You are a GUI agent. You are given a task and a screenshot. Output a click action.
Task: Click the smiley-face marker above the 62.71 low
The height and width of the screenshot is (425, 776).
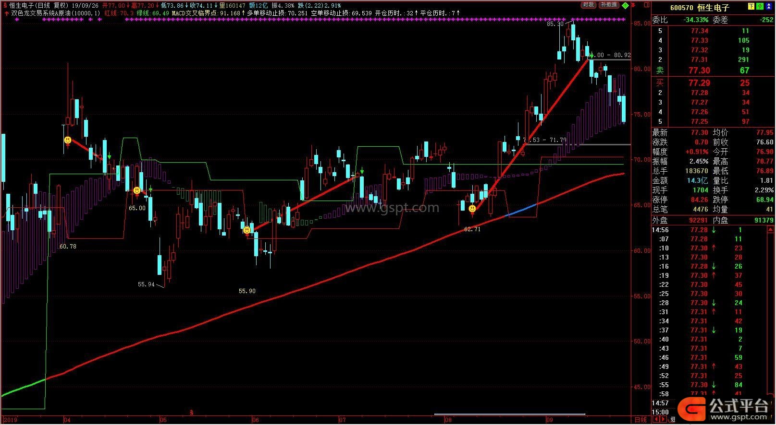472,209
